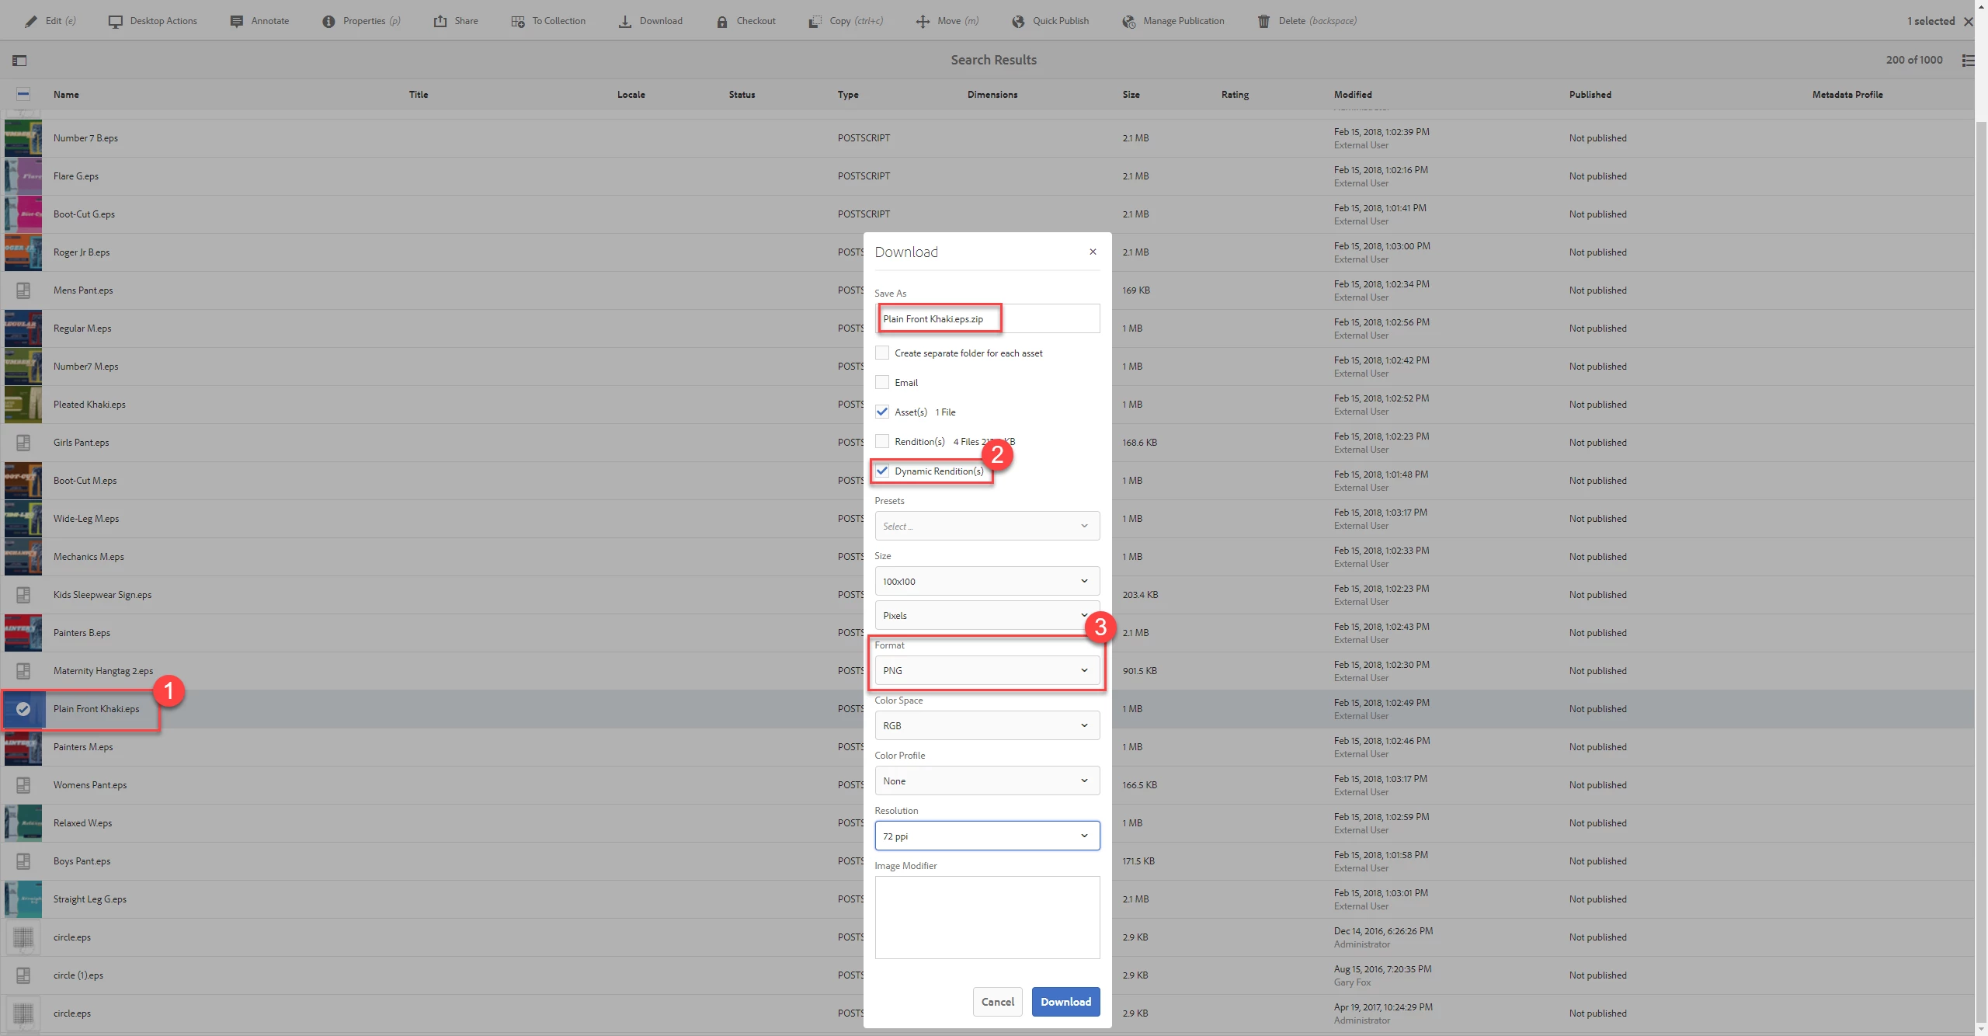Click the Edit pencil icon

click(31, 21)
